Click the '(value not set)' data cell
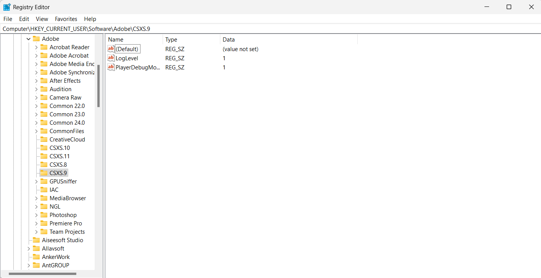The height and width of the screenshot is (278, 541). coord(241,49)
